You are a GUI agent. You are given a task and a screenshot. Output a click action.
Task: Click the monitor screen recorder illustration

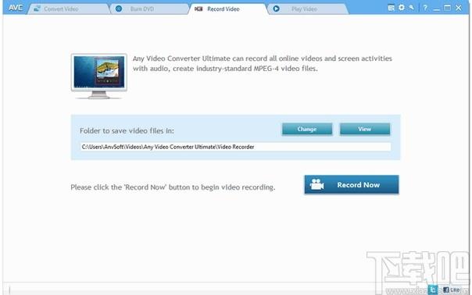tap(99, 76)
